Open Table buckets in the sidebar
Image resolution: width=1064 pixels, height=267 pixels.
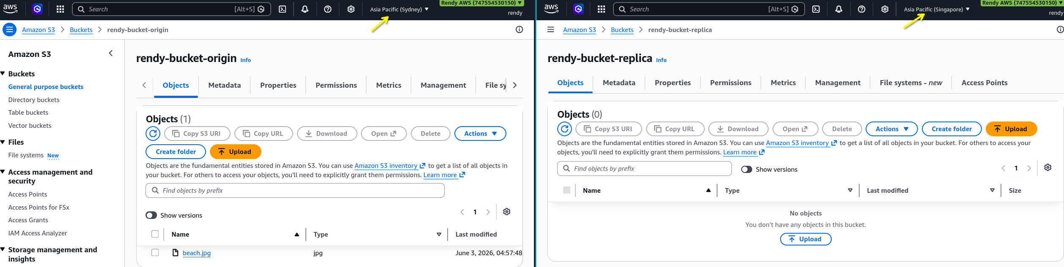[x=28, y=113]
